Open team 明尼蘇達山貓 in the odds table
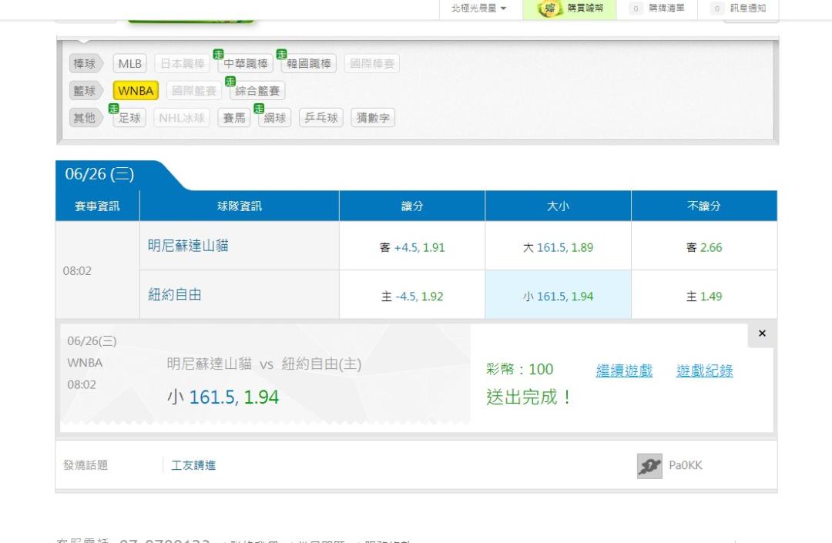Screen dimensions: 832x543 click(x=188, y=246)
